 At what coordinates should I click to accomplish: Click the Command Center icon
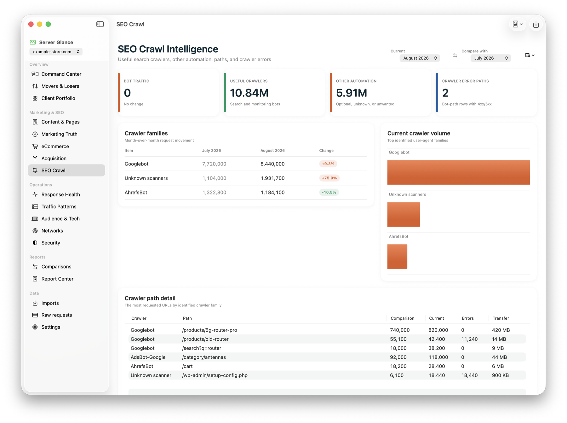35,74
